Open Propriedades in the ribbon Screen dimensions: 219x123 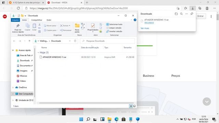93,28
